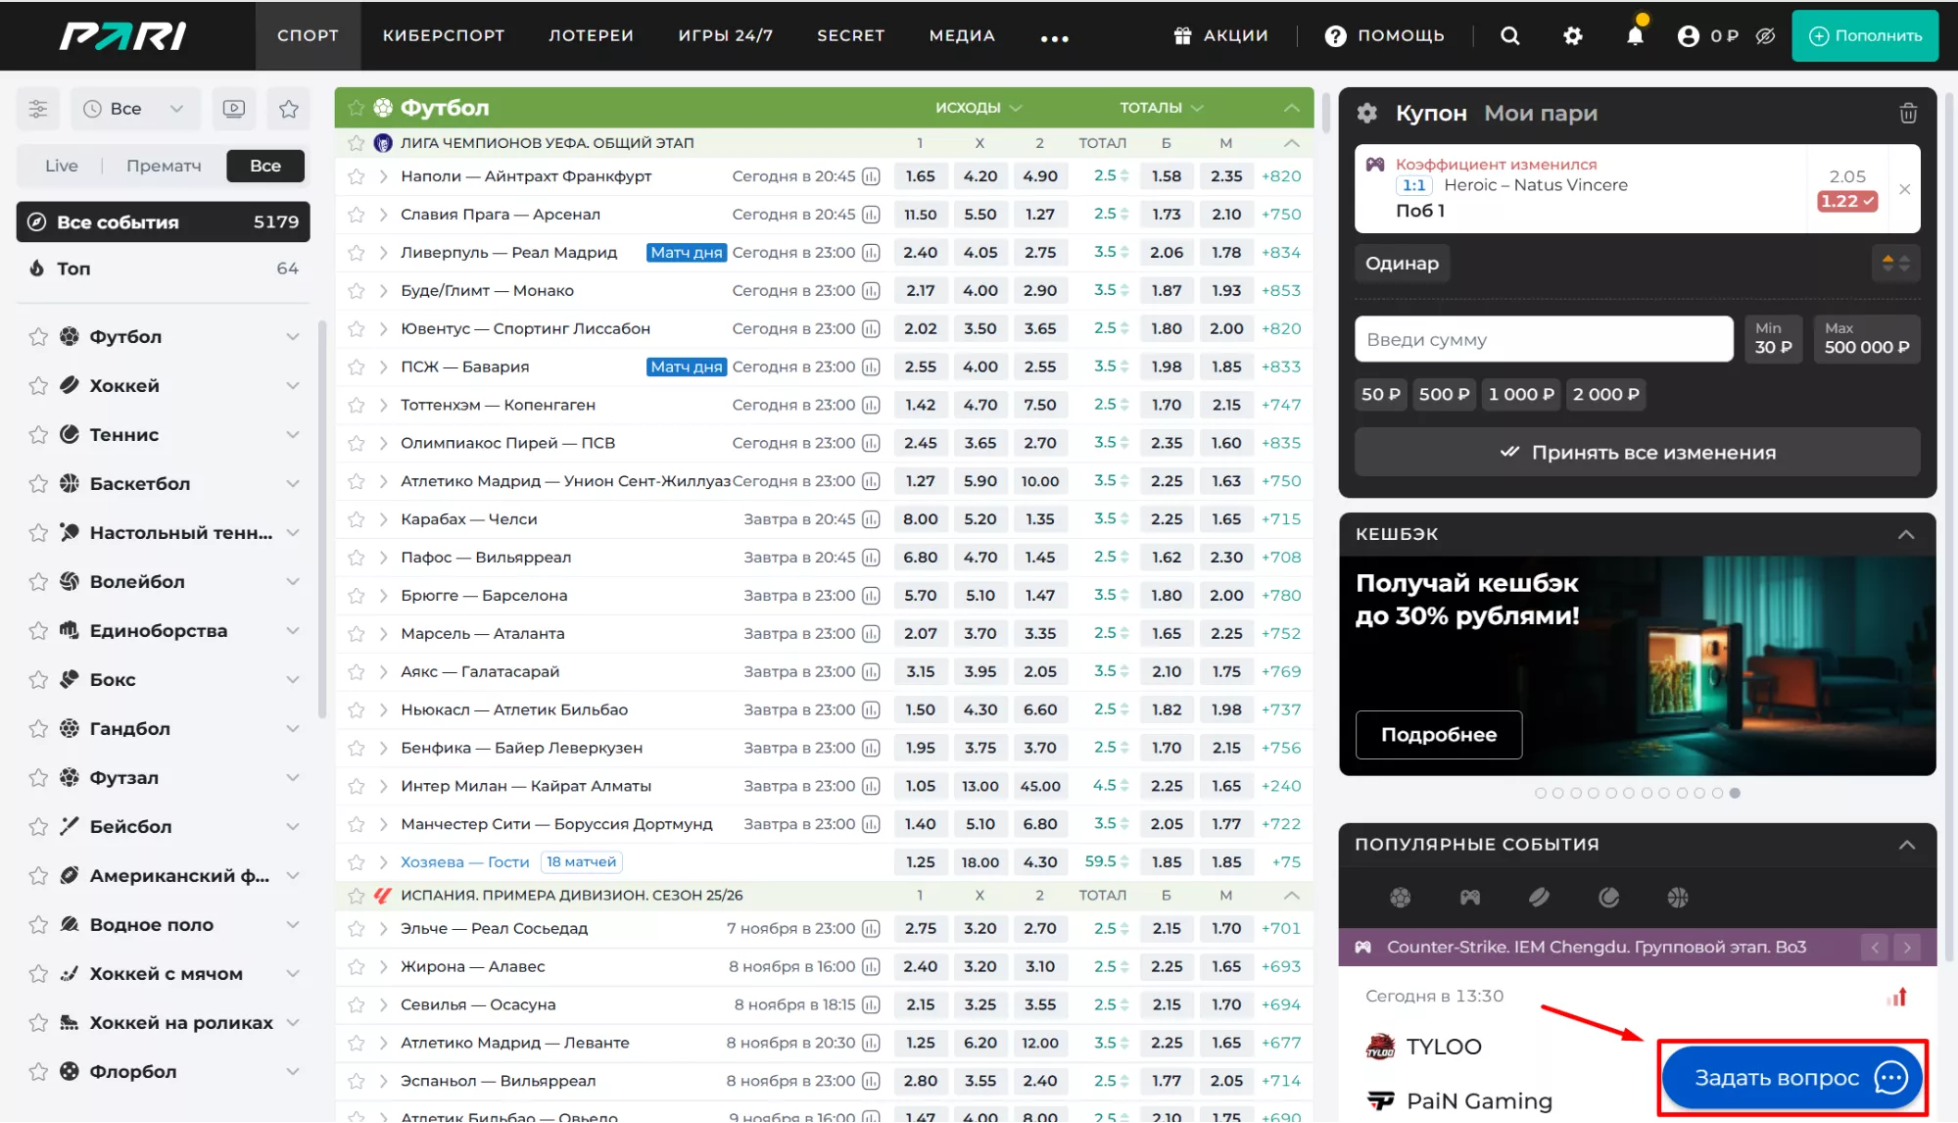Switch the event filter to Live

click(x=62, y=166)
